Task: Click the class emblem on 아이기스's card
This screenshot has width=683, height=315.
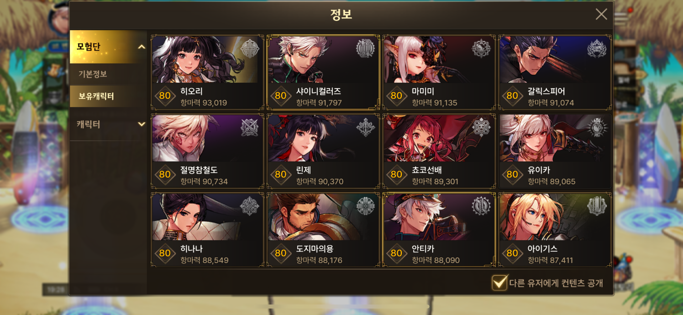Action: pyautogui.click(x=597, y=206)
